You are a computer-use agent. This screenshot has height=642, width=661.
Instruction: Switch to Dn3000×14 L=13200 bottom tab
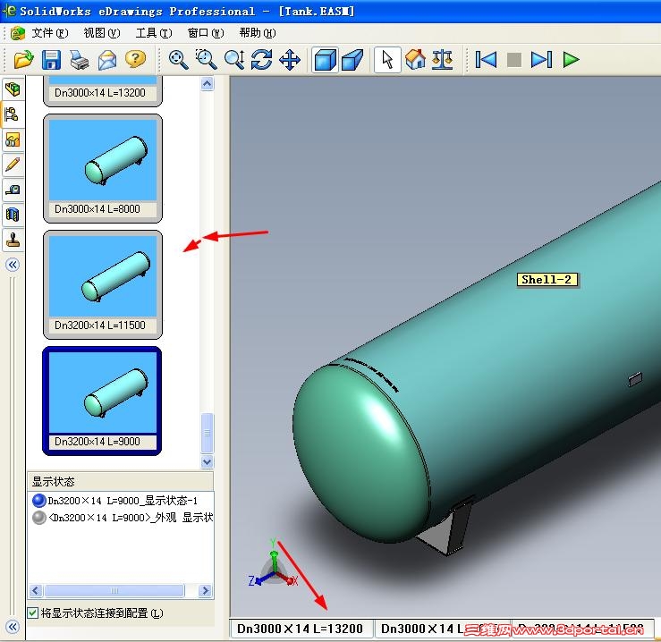(301, 629)
